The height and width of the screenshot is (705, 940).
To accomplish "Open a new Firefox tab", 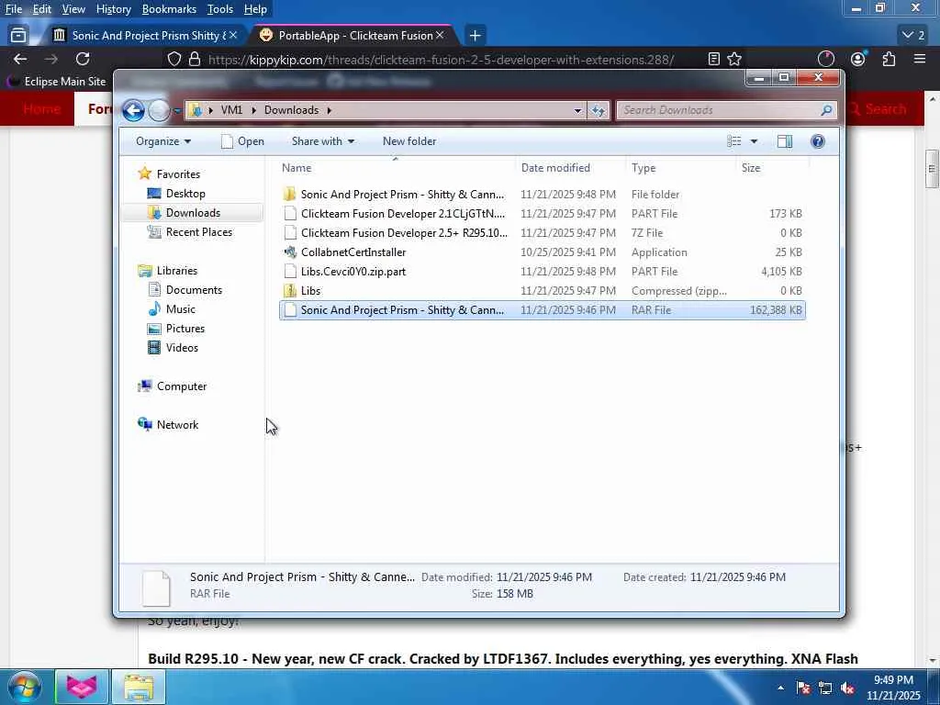I will (x=475, y=36).
